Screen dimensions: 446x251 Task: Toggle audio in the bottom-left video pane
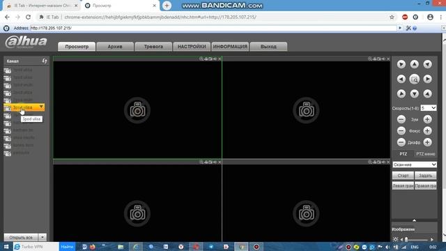(x=215, y=162)
